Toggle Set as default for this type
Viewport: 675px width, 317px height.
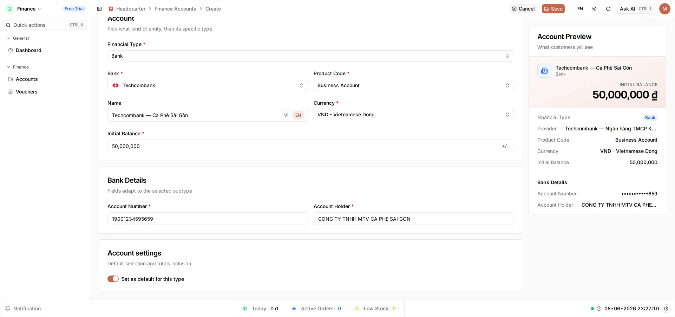tap(113, 279)
